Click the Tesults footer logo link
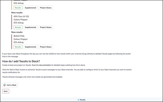 (x=81, y=100)
